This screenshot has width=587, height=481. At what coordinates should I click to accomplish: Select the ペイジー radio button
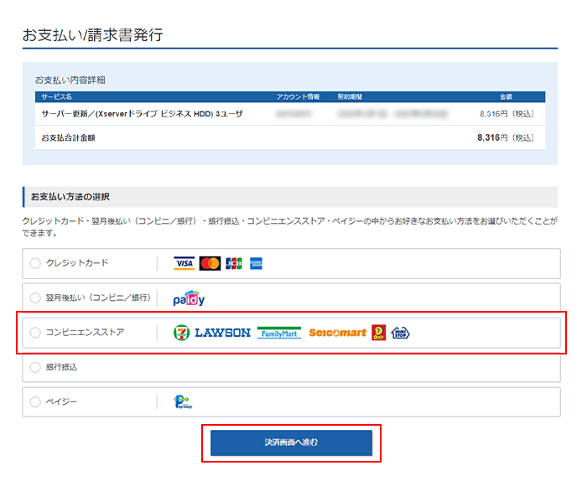click(35, 402)
